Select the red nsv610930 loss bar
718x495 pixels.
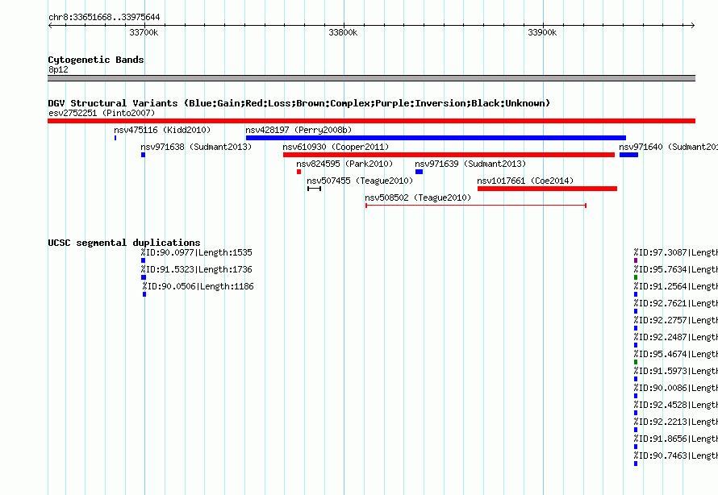click(449, 155)
